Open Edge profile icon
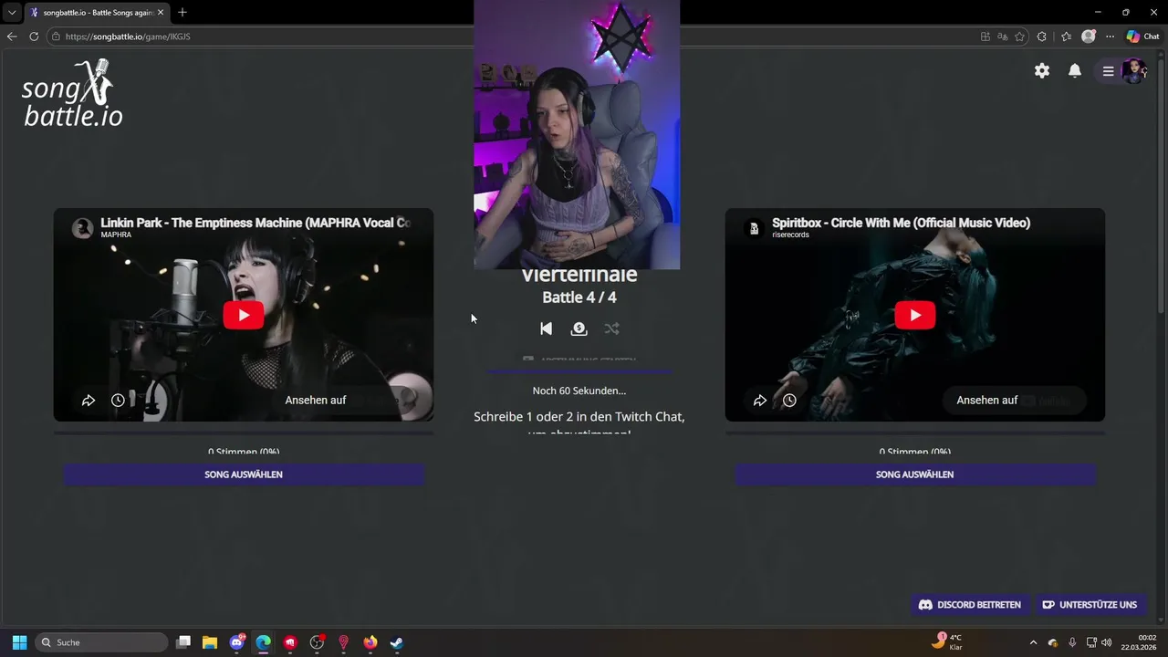1168x657 pixels. click(x=1089, y=36)
